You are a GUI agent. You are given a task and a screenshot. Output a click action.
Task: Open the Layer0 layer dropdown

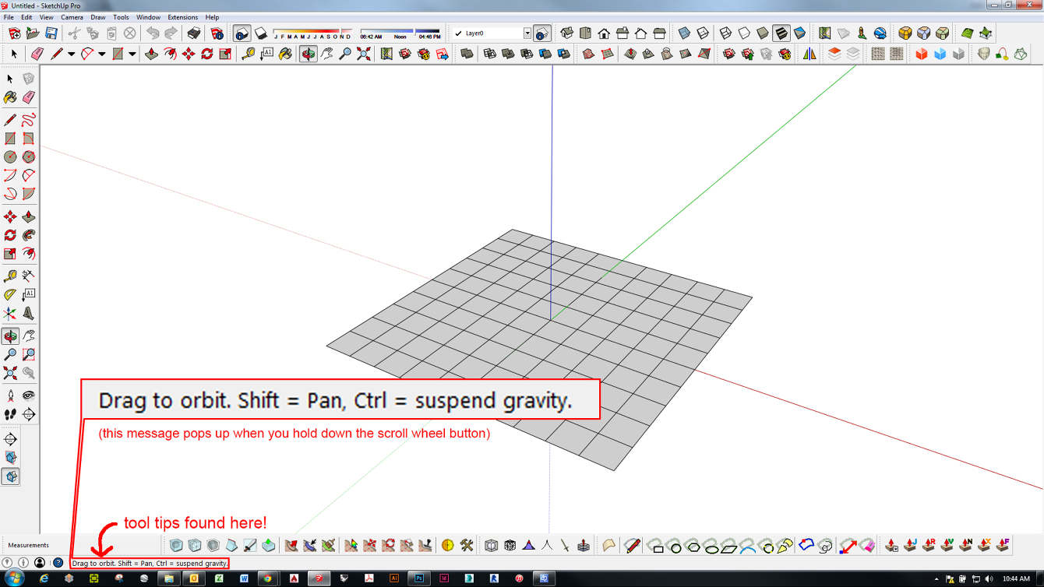[x=529, y=33]
